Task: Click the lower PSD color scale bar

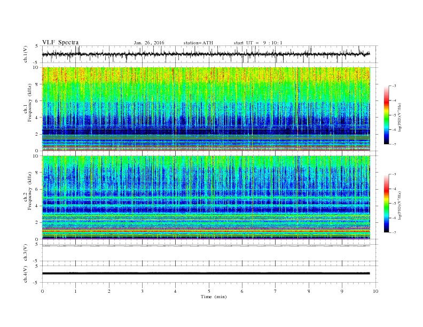Action: [386, 203]
